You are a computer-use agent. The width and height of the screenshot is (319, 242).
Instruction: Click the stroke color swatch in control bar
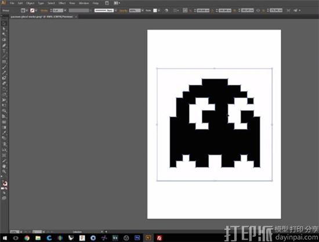pos(32,10)
